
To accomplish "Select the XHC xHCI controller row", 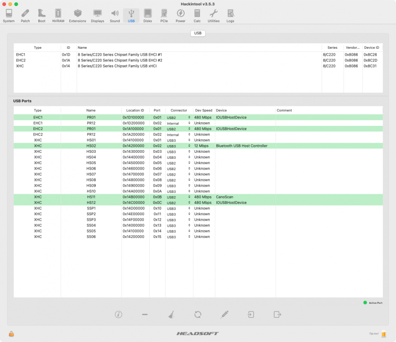I will (x=198, y=66).
